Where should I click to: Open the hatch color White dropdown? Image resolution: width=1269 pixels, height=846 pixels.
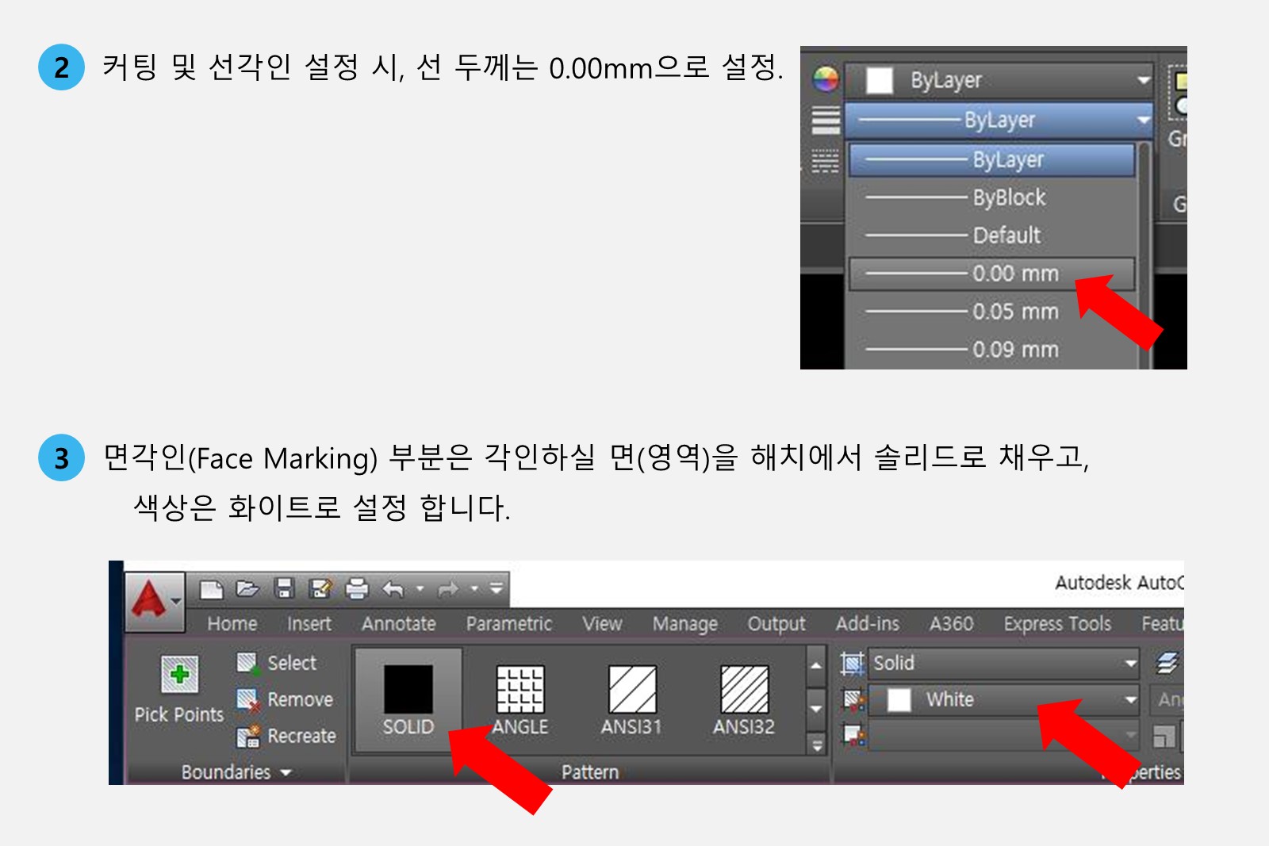point(1005,699)
